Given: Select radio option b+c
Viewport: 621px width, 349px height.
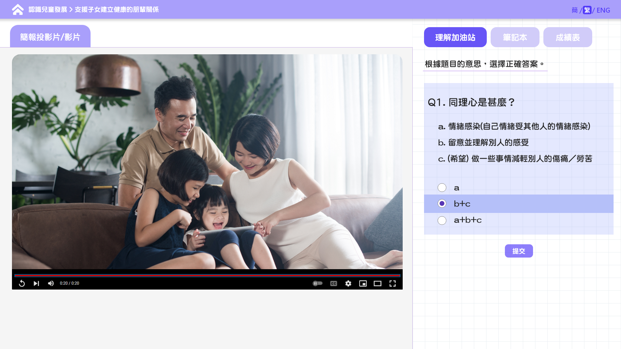Looking at the screenshot, I should click(x=442, y=204).
